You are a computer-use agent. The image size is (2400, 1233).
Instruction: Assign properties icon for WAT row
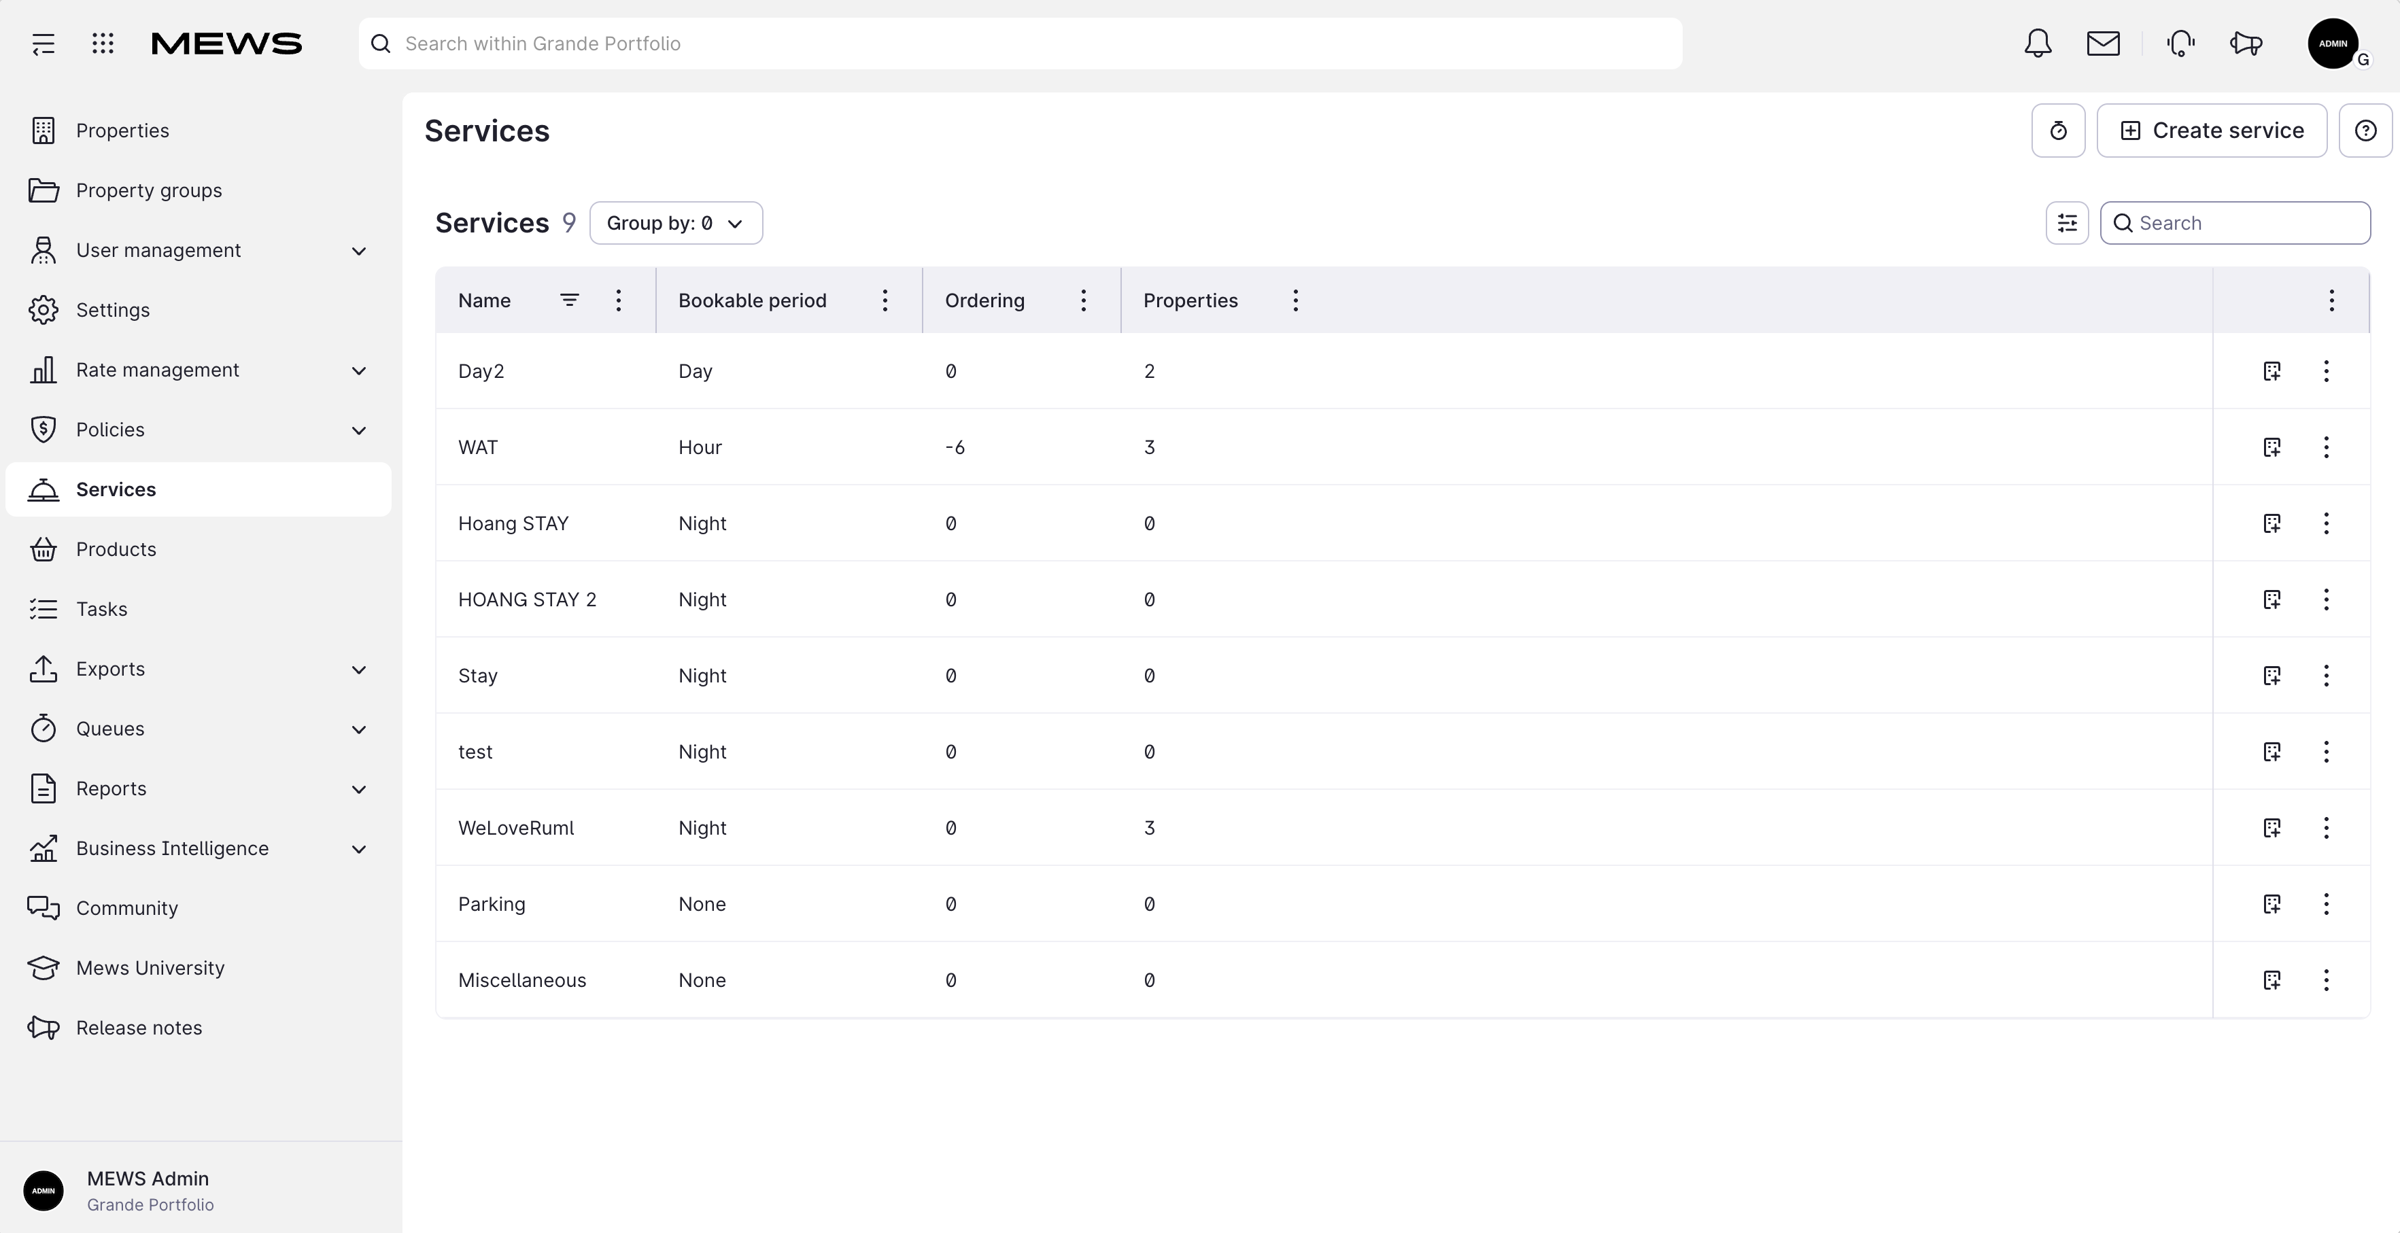pos(2272,447)
